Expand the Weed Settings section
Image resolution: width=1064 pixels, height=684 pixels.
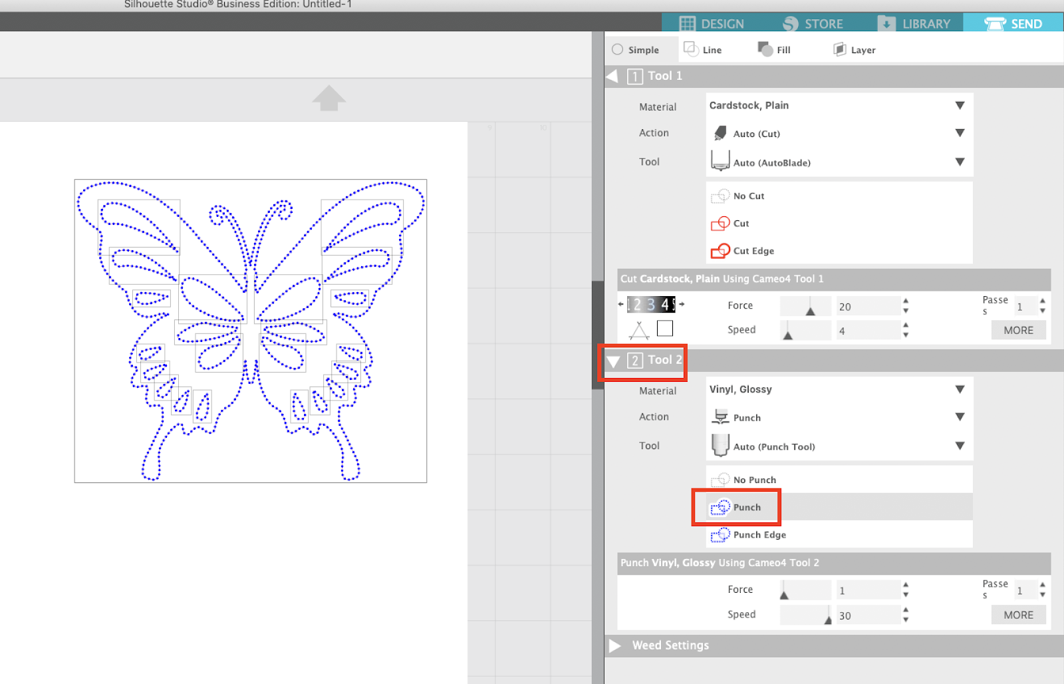click(670, 645)
